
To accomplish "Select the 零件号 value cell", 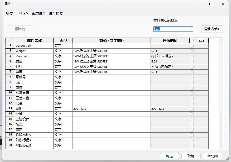I will point(112,77).
